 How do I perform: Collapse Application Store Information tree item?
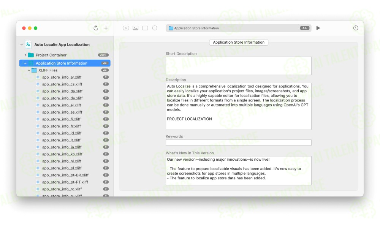point(25,63)
